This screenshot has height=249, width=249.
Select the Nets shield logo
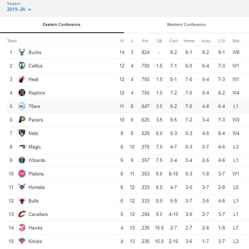22,133
